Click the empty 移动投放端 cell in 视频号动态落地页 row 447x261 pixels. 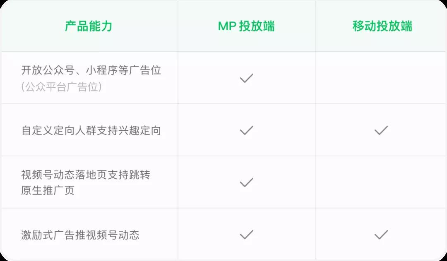381,182
